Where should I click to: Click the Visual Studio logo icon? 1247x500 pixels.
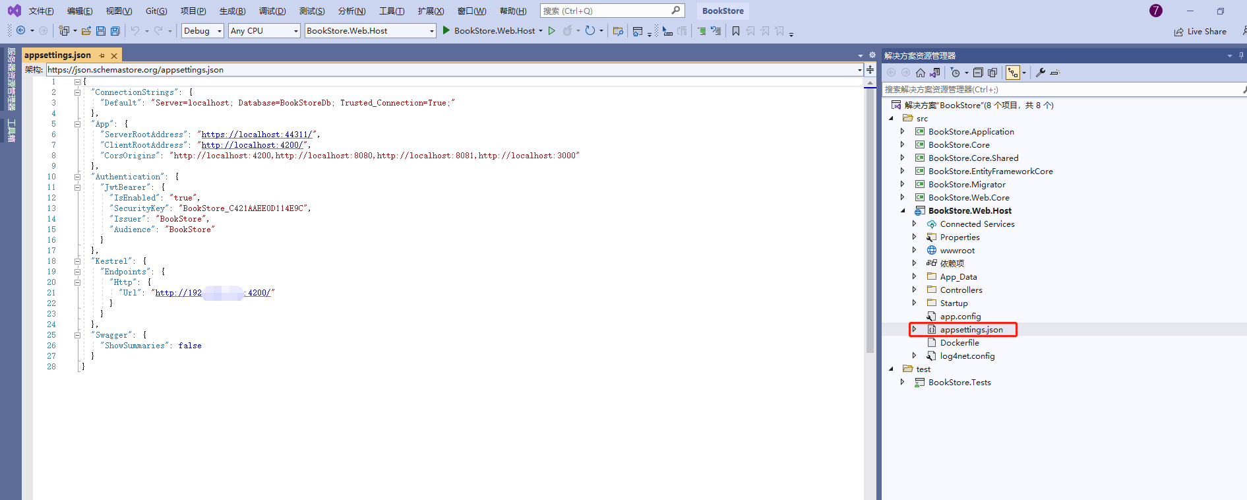[x=14, y=11]
